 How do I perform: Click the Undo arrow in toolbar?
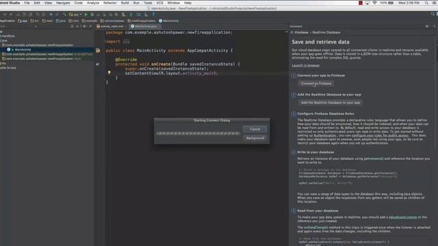click(5, 14)
